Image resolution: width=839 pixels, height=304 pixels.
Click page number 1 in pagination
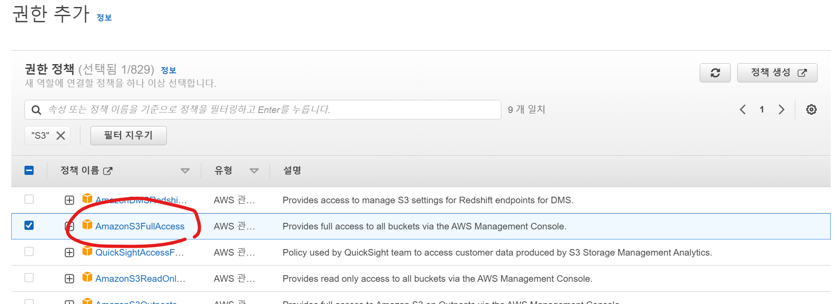762,109
